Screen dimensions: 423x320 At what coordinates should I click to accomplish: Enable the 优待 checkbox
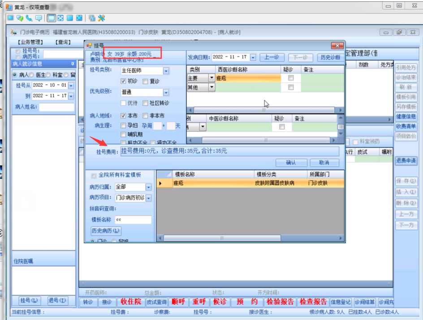pyautogui.click(x=123, y=103)
